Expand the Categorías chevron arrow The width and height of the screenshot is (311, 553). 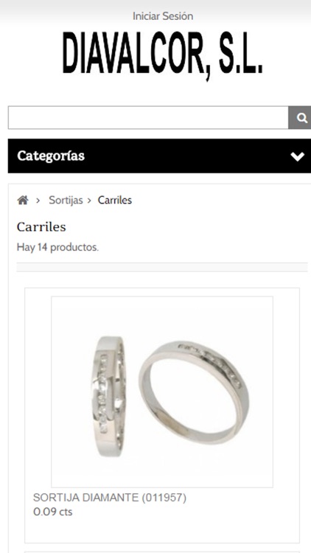(x=297, y=156)
